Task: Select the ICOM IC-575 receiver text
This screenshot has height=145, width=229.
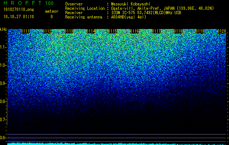Action: click(146, 13)
